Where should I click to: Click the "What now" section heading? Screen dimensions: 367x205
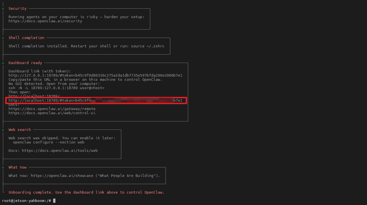click(18, 167)
